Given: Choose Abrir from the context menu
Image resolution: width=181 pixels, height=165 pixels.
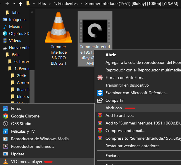Looking at the screenshot, I should (111, 55).
